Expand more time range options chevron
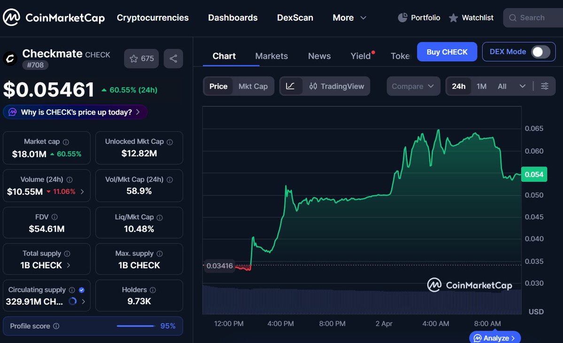 [x=523, y=86]
